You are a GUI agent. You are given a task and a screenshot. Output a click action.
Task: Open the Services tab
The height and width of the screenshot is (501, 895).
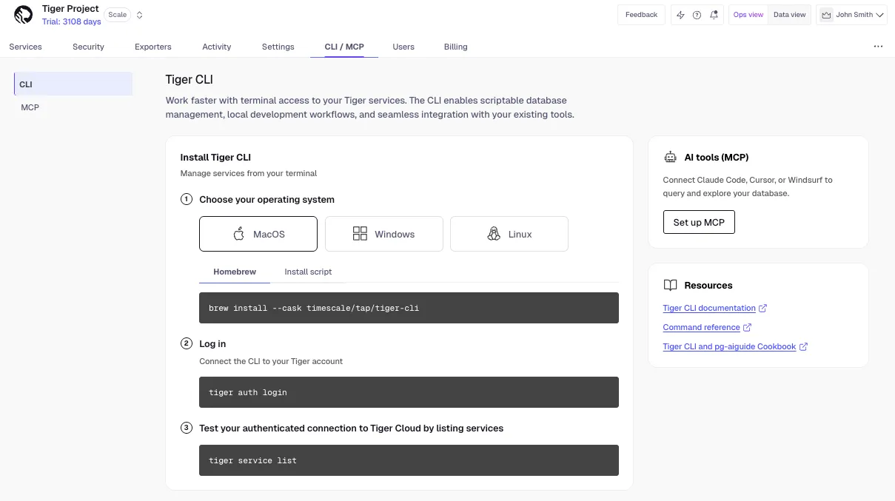pyautogui.click(x=25, y=47)
